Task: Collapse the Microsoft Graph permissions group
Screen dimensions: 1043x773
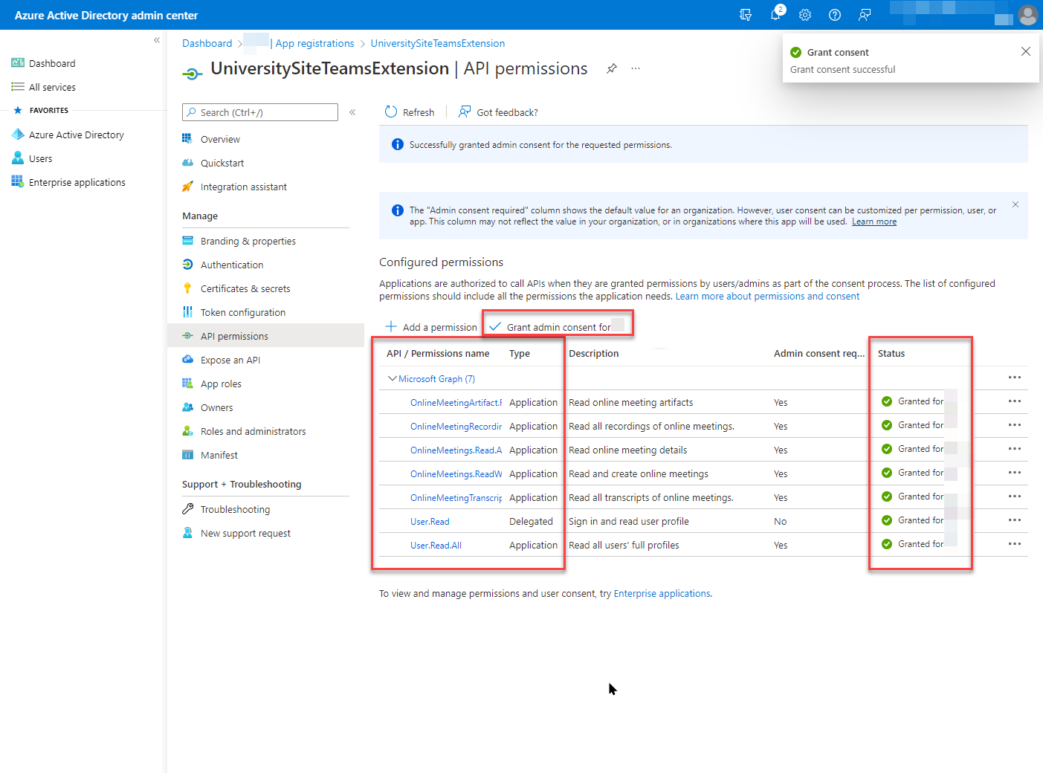Action: coord(392,378)
